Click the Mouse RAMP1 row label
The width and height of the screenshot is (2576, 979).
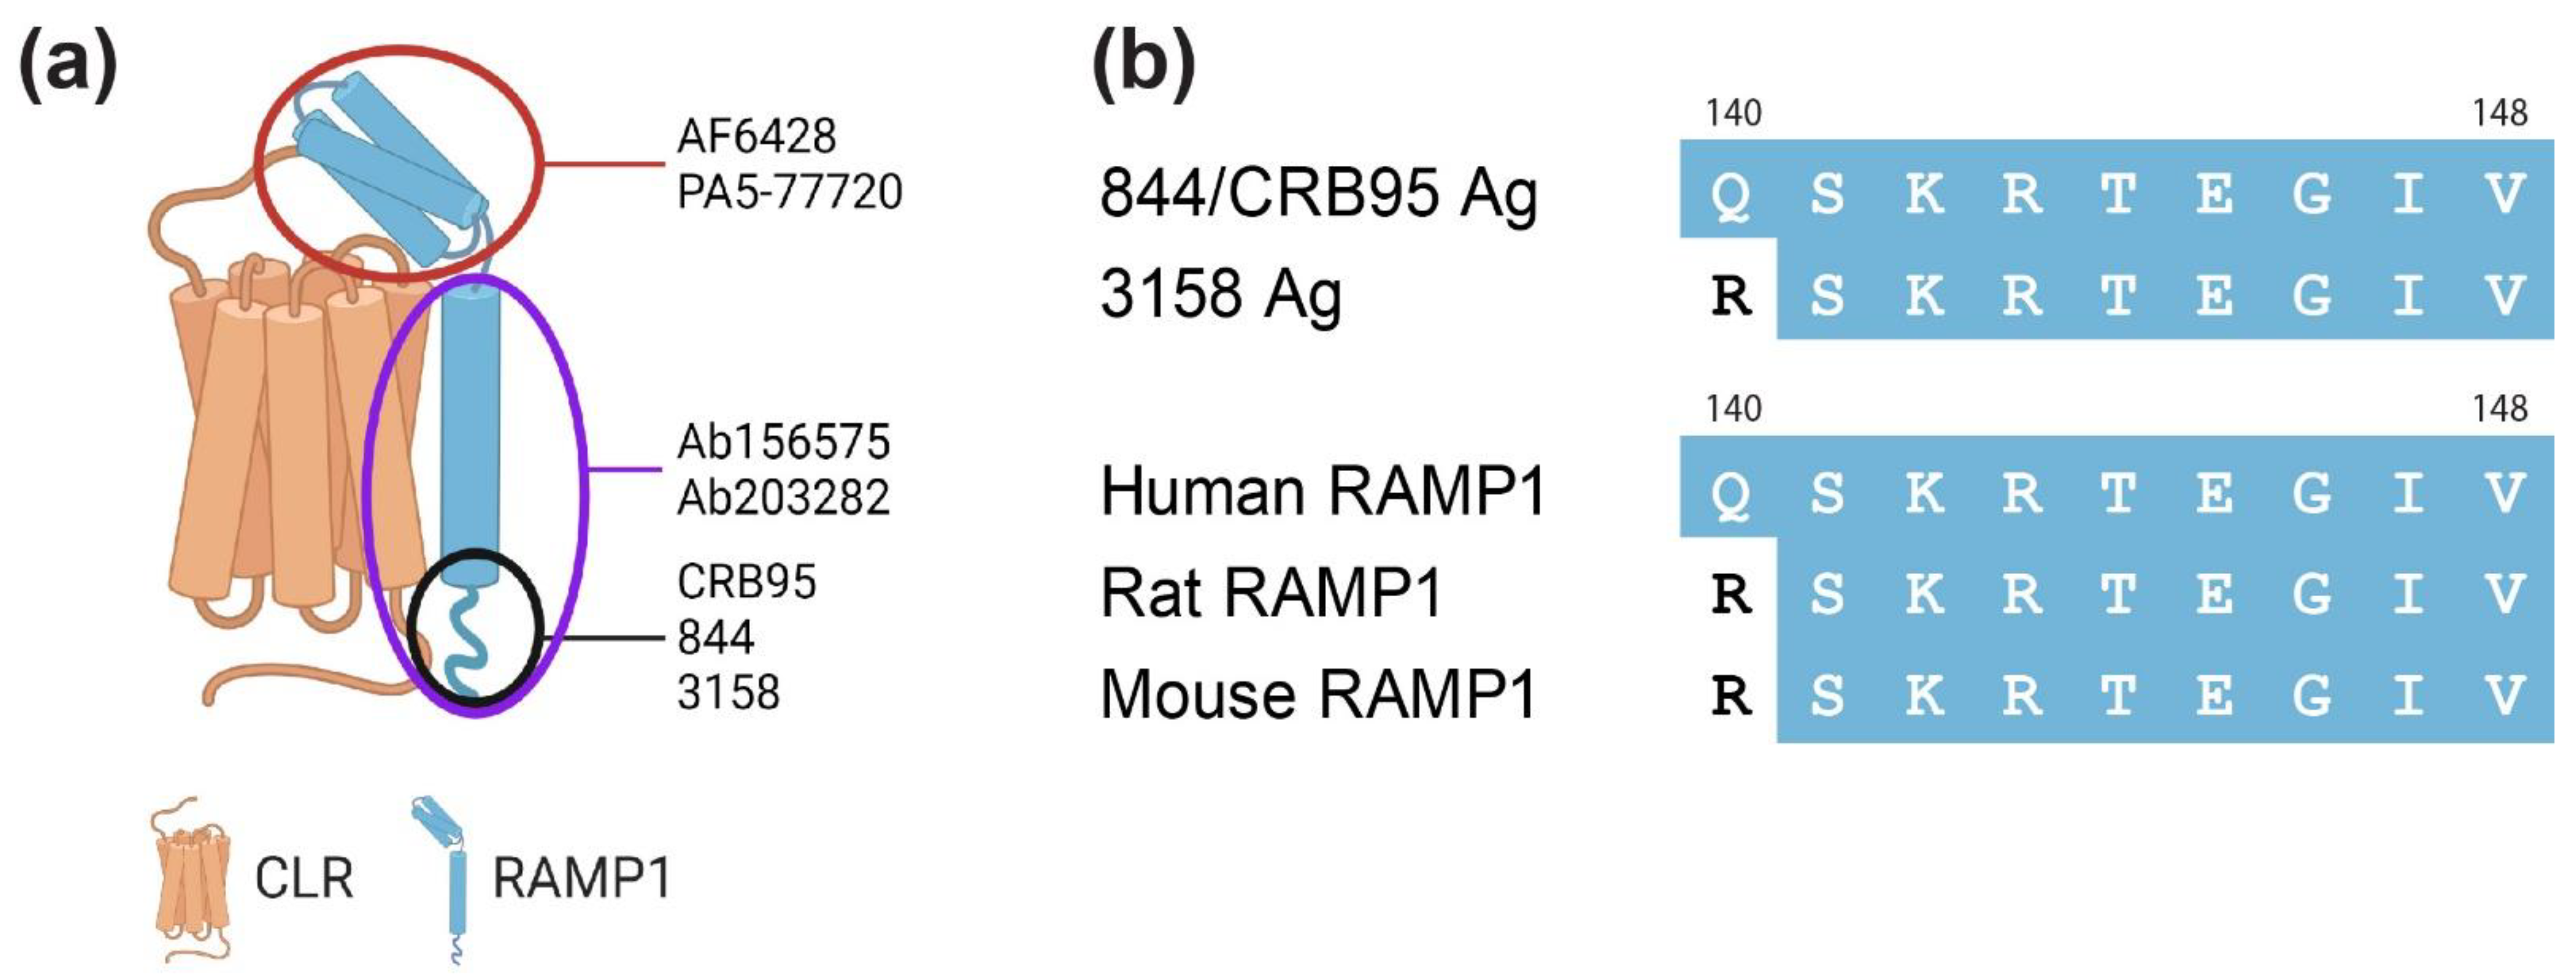click(x=1318, y=694)
